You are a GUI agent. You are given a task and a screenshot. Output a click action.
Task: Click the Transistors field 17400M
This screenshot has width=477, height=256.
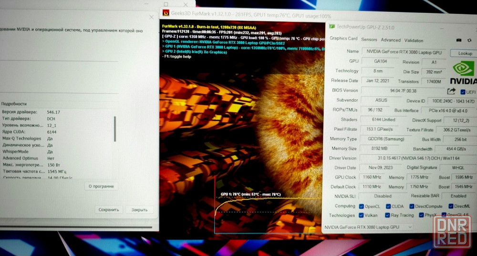pyautogui.click(x=434, y=82)
